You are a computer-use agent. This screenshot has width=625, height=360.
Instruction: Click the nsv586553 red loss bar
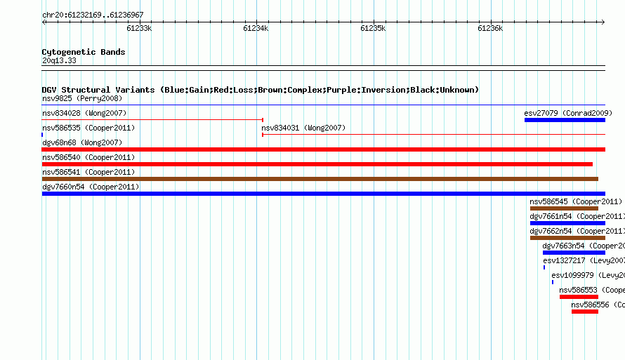579,297
